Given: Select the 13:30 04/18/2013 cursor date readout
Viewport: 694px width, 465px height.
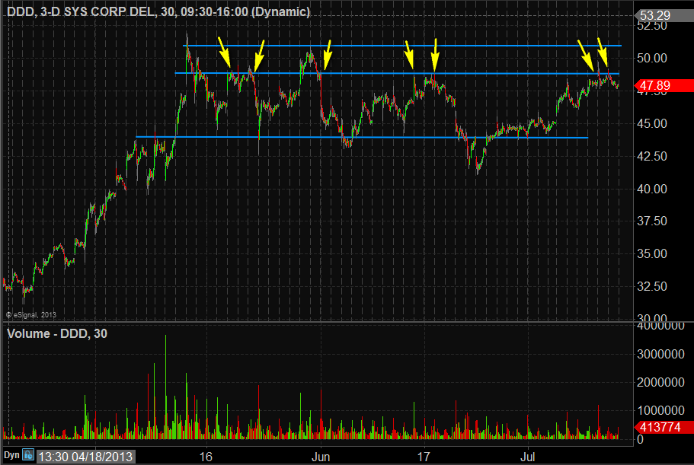Looking at the screenshot, I should tap(85, 456).
